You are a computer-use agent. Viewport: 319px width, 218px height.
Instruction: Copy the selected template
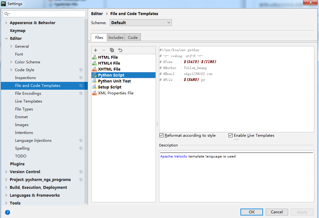tap(112, 50)
